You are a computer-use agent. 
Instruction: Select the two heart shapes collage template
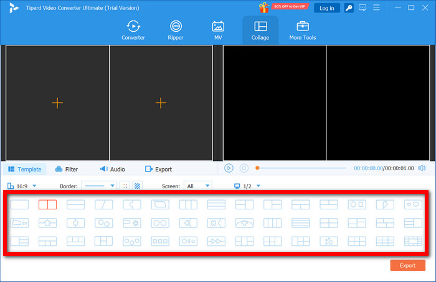tap(413, 204)
